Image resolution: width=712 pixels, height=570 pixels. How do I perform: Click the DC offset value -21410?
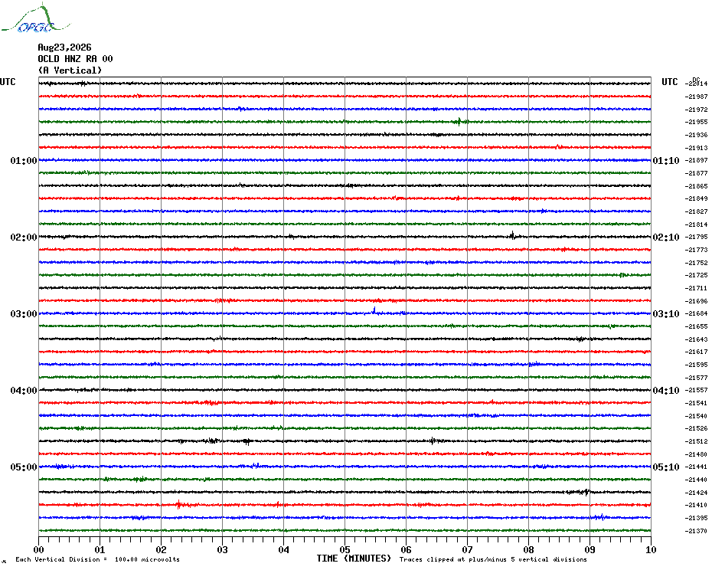(x=696, y=505)
